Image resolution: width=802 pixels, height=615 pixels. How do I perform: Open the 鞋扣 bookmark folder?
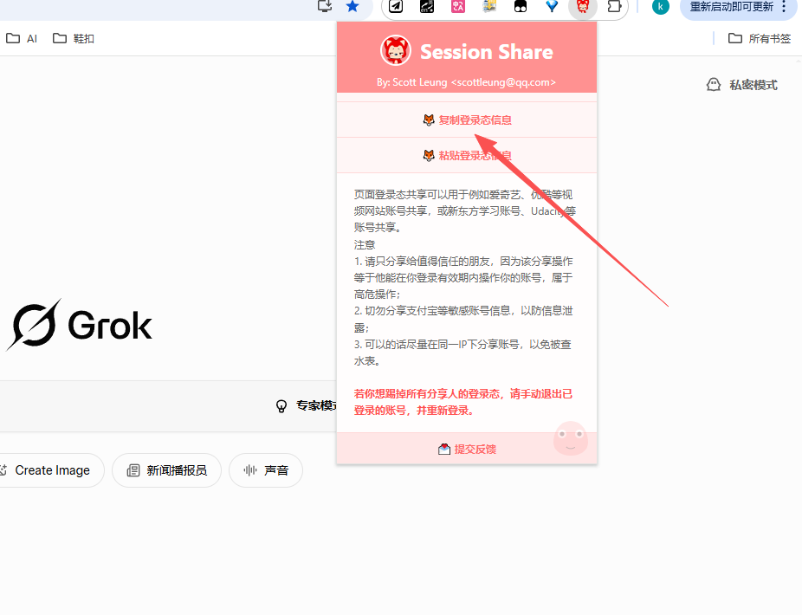pyautogui.click(x=73, y=38)
